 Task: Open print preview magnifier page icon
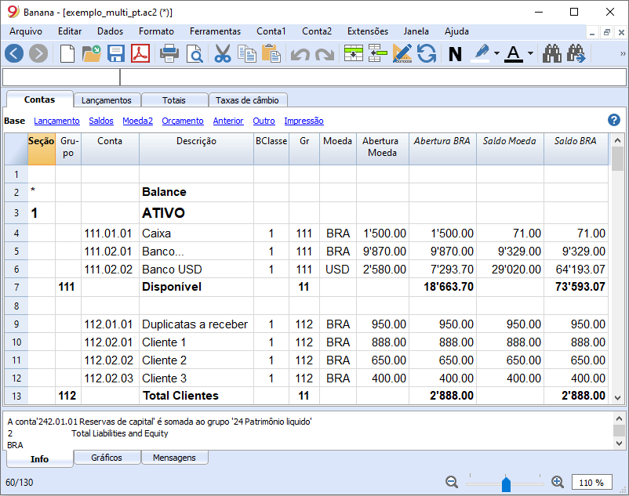pyautogui.click(x=195, y=53)
